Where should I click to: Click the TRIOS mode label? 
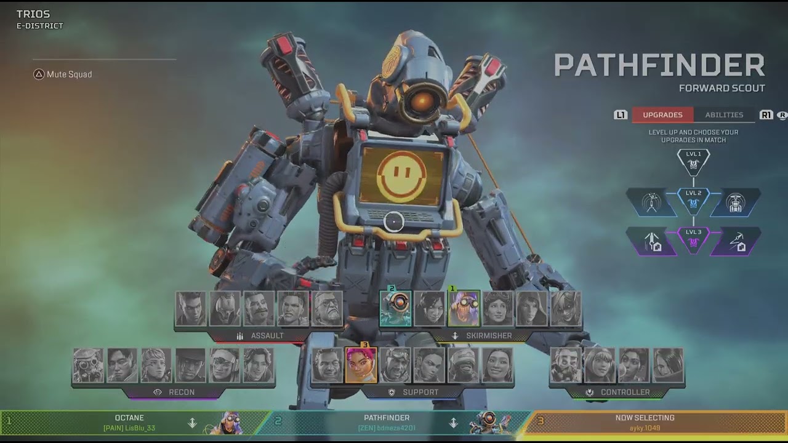click(x=33, y=14)
